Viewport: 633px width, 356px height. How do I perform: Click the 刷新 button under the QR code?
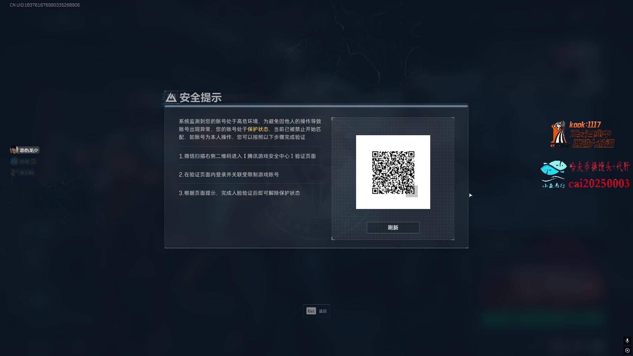pyautogui.click(x=393, y=227)
